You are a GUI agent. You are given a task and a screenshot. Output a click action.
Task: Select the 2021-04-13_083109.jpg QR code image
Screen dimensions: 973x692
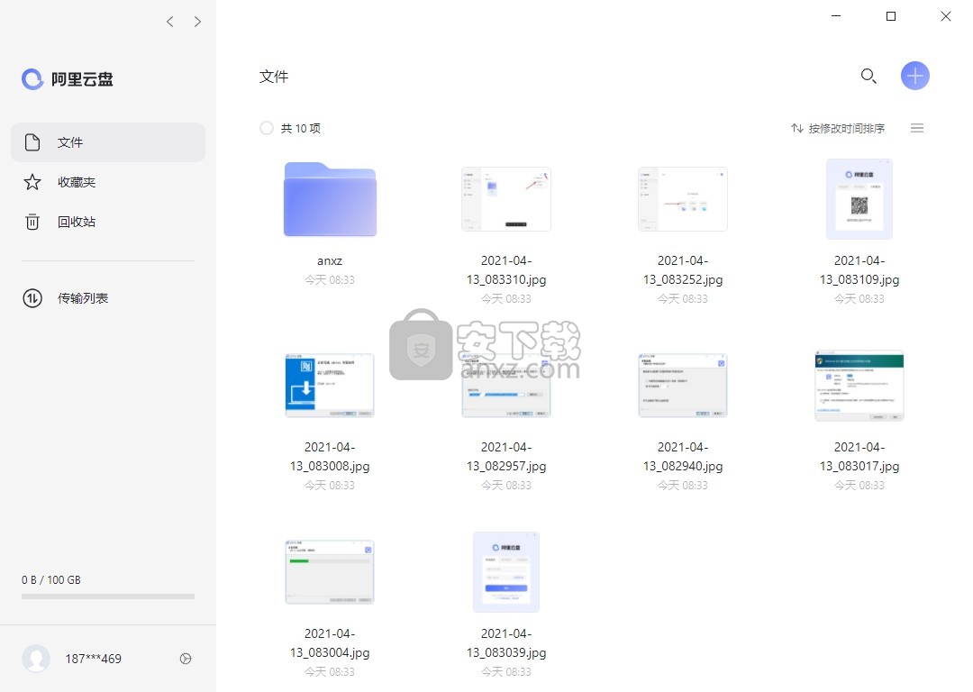click(859, 199)
